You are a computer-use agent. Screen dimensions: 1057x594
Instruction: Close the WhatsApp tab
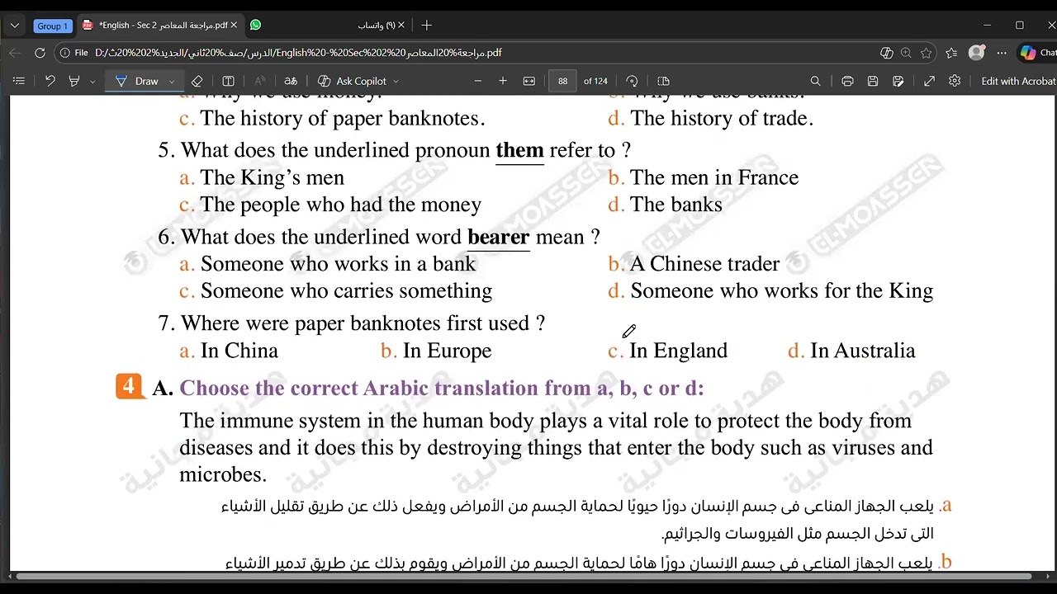[401, 26]
